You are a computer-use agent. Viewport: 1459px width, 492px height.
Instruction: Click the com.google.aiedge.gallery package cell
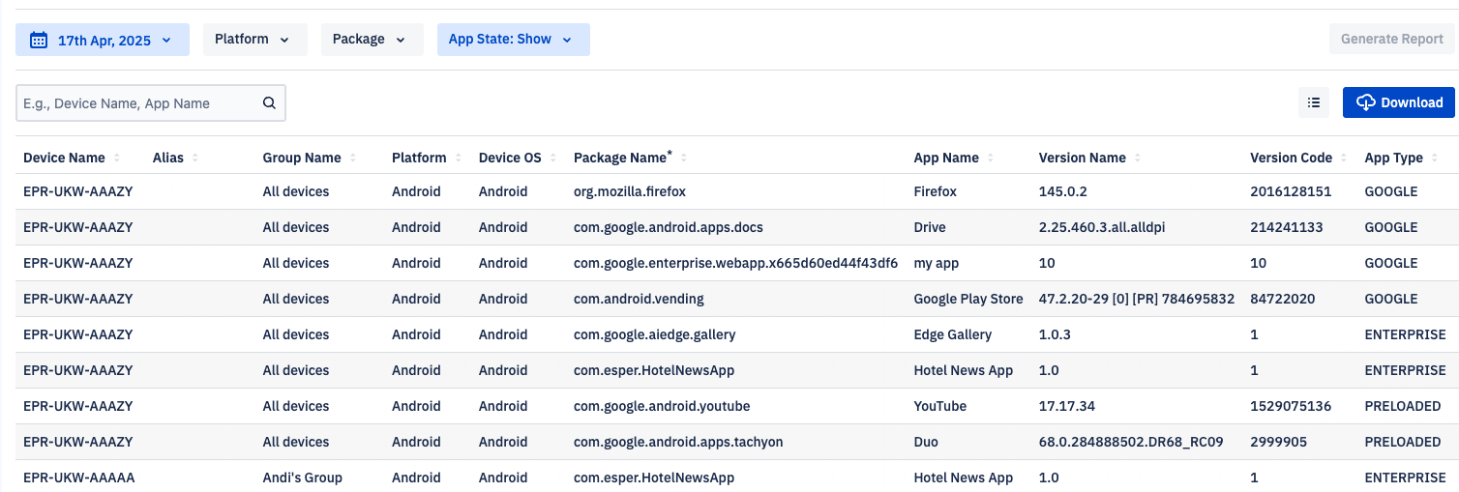[x=655, y=334]
